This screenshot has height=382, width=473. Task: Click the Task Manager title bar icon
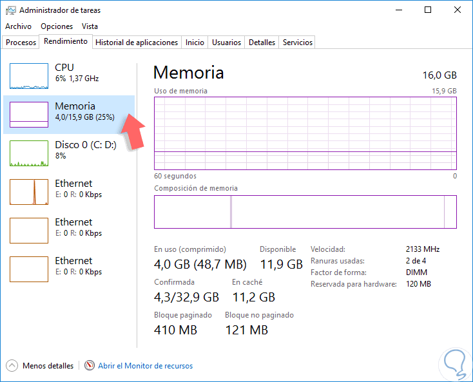(x=11, y=10)
